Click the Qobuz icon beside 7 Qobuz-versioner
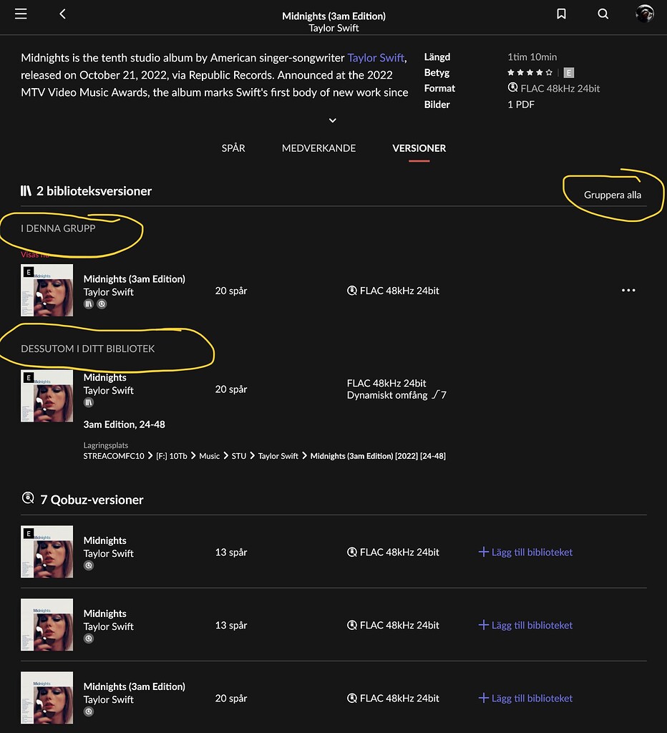The height and width of the screenshot is (733, 667). pyautogui.click(x=28, y=499)
